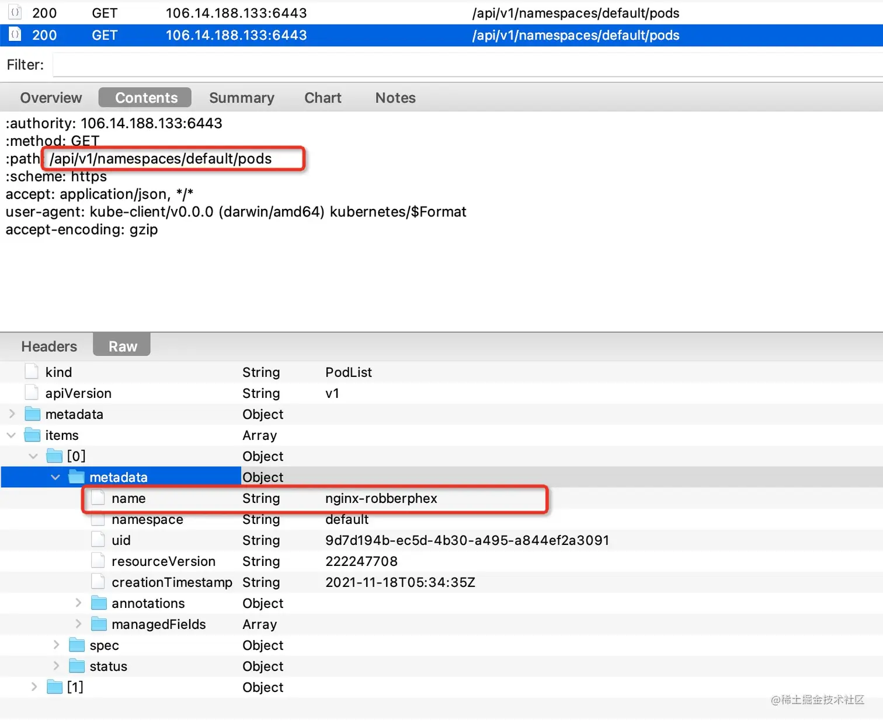Expand the top-level metadata node
This screenshot has height=724, width=883.
tap(12, 414)
